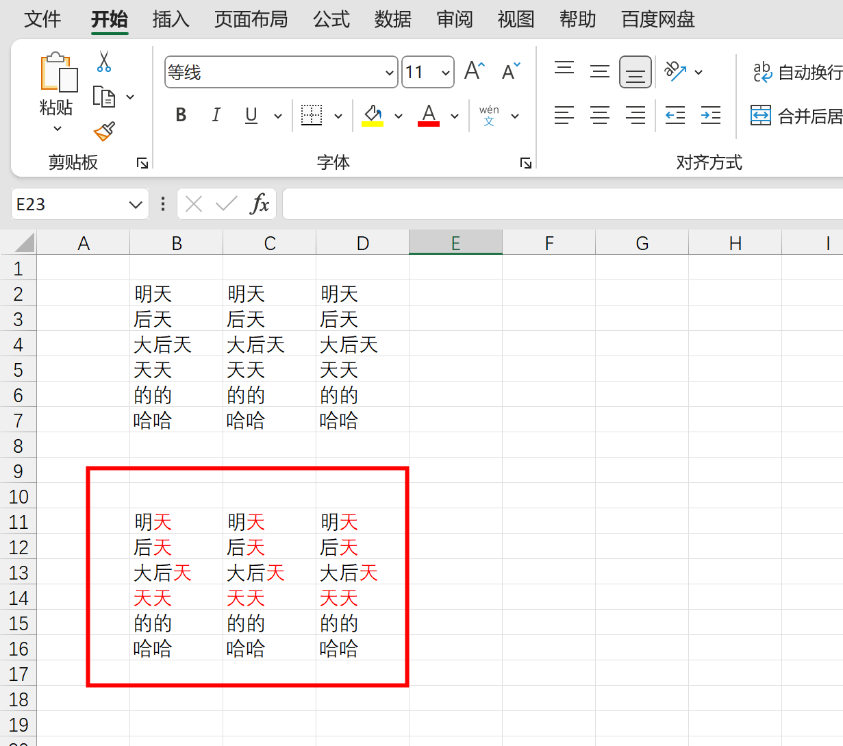Toggle bold formatting
The width and height of the screenshot is (843, 746).
(181, 115)
